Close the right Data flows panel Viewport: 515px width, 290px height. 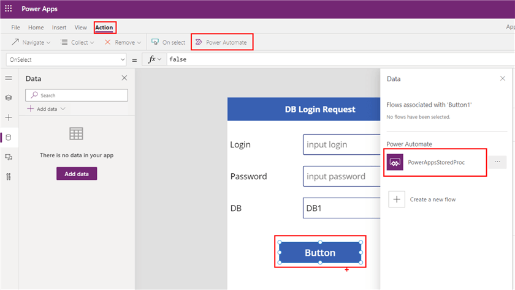click(503, 78)
